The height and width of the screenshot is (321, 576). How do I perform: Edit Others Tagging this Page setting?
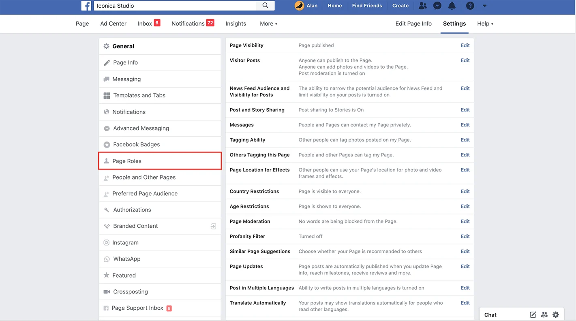coord(465,155)
